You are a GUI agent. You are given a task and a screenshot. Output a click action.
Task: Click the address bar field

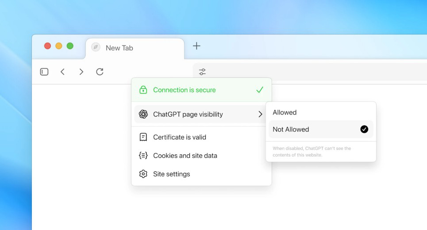310,72
